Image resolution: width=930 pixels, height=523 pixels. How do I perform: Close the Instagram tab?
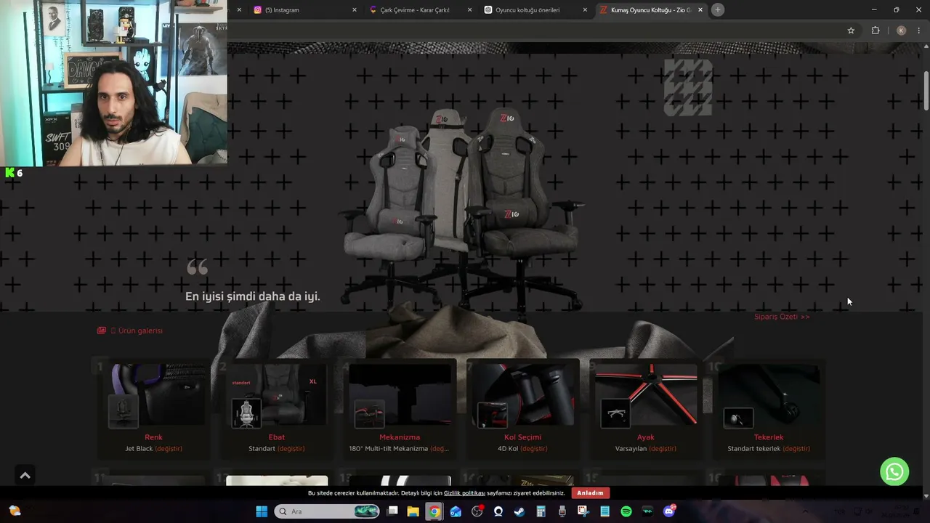(355, 10)
